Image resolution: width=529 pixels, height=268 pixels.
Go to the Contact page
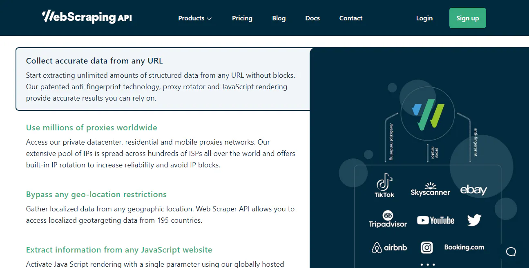tap(350, 18)
